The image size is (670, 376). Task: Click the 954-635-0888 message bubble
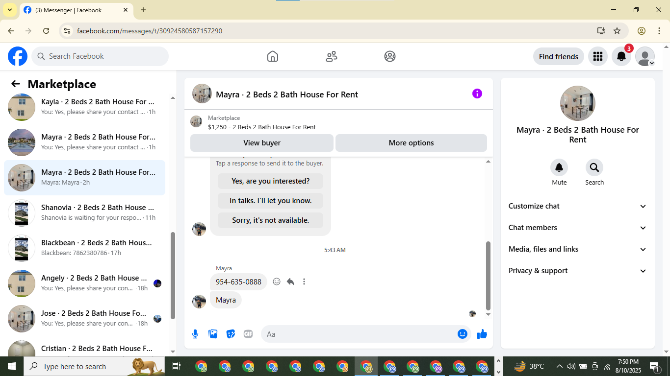[238, 282]
